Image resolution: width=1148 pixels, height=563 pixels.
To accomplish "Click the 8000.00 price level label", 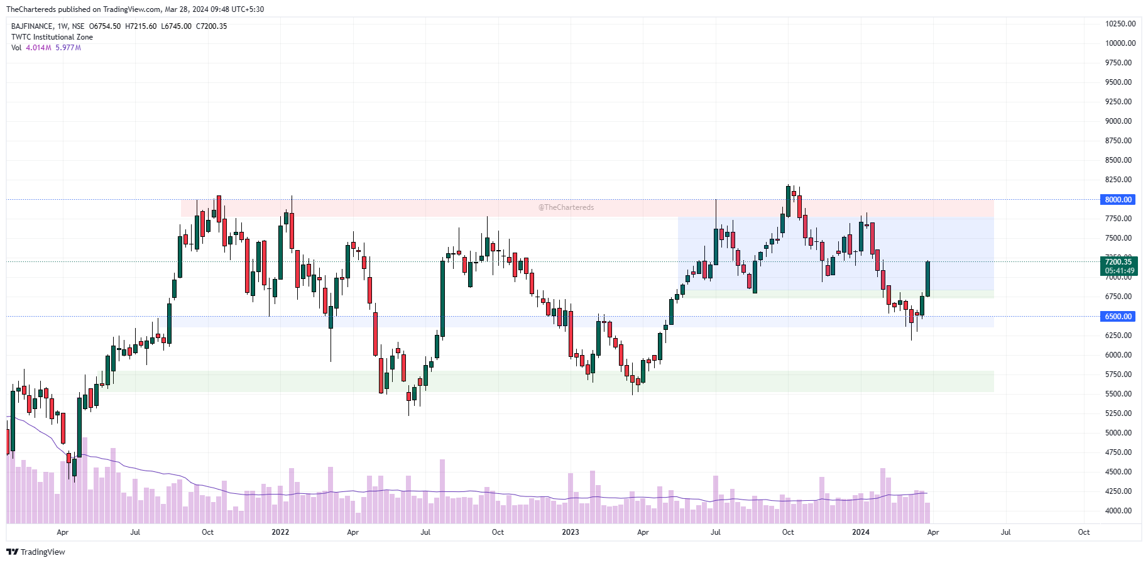I will tap(1118, 199).
